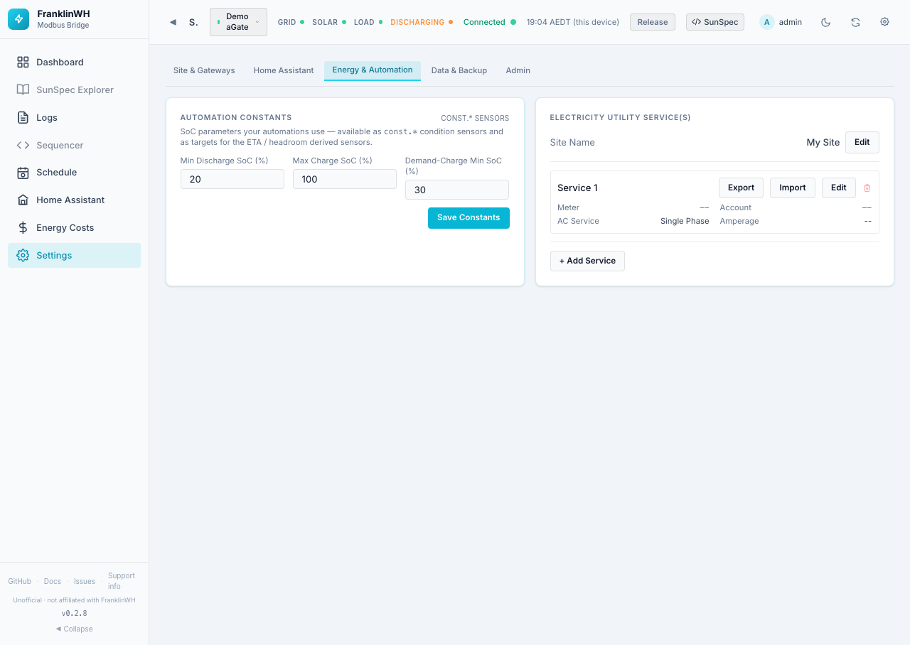Select the Energy & Automation tab
The image size is (910, 645).
coord(373,70)
